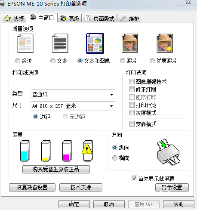Screen dimensions: 197x210
Task: Select 横向 landscape orientation
Action: 115,158
